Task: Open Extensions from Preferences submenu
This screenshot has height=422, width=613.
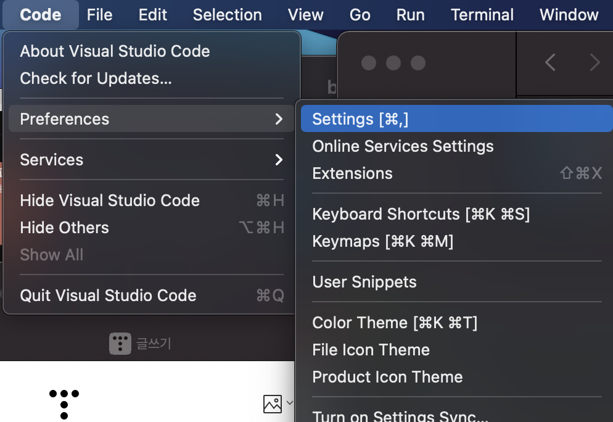Action: (456, 173)
